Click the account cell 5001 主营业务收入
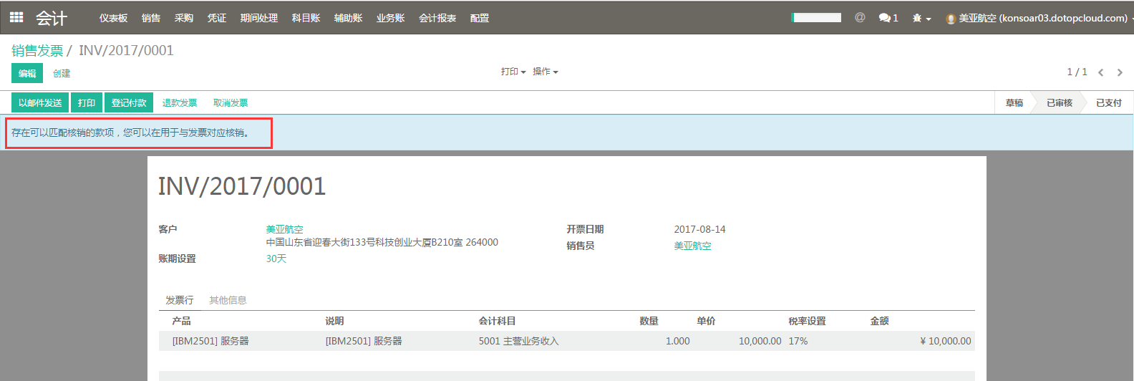 click(518, 341)
